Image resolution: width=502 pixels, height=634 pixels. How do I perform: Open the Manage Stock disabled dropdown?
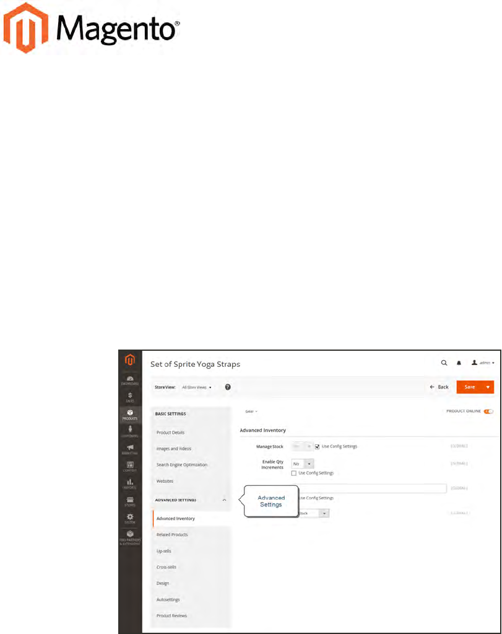tap(301, 446)
